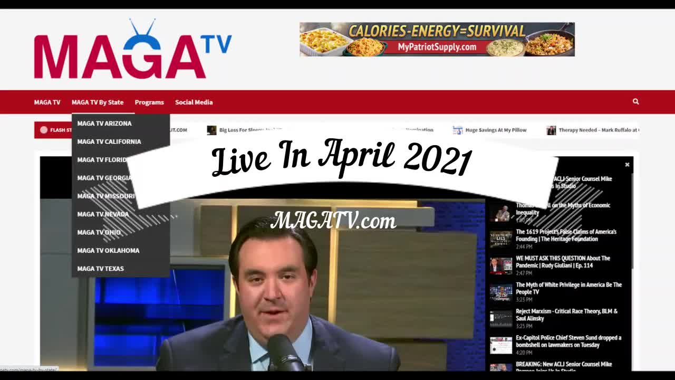Expand the MAGA TV By State menu
This screenshot has height=380, width=675.
pos(98,102)
